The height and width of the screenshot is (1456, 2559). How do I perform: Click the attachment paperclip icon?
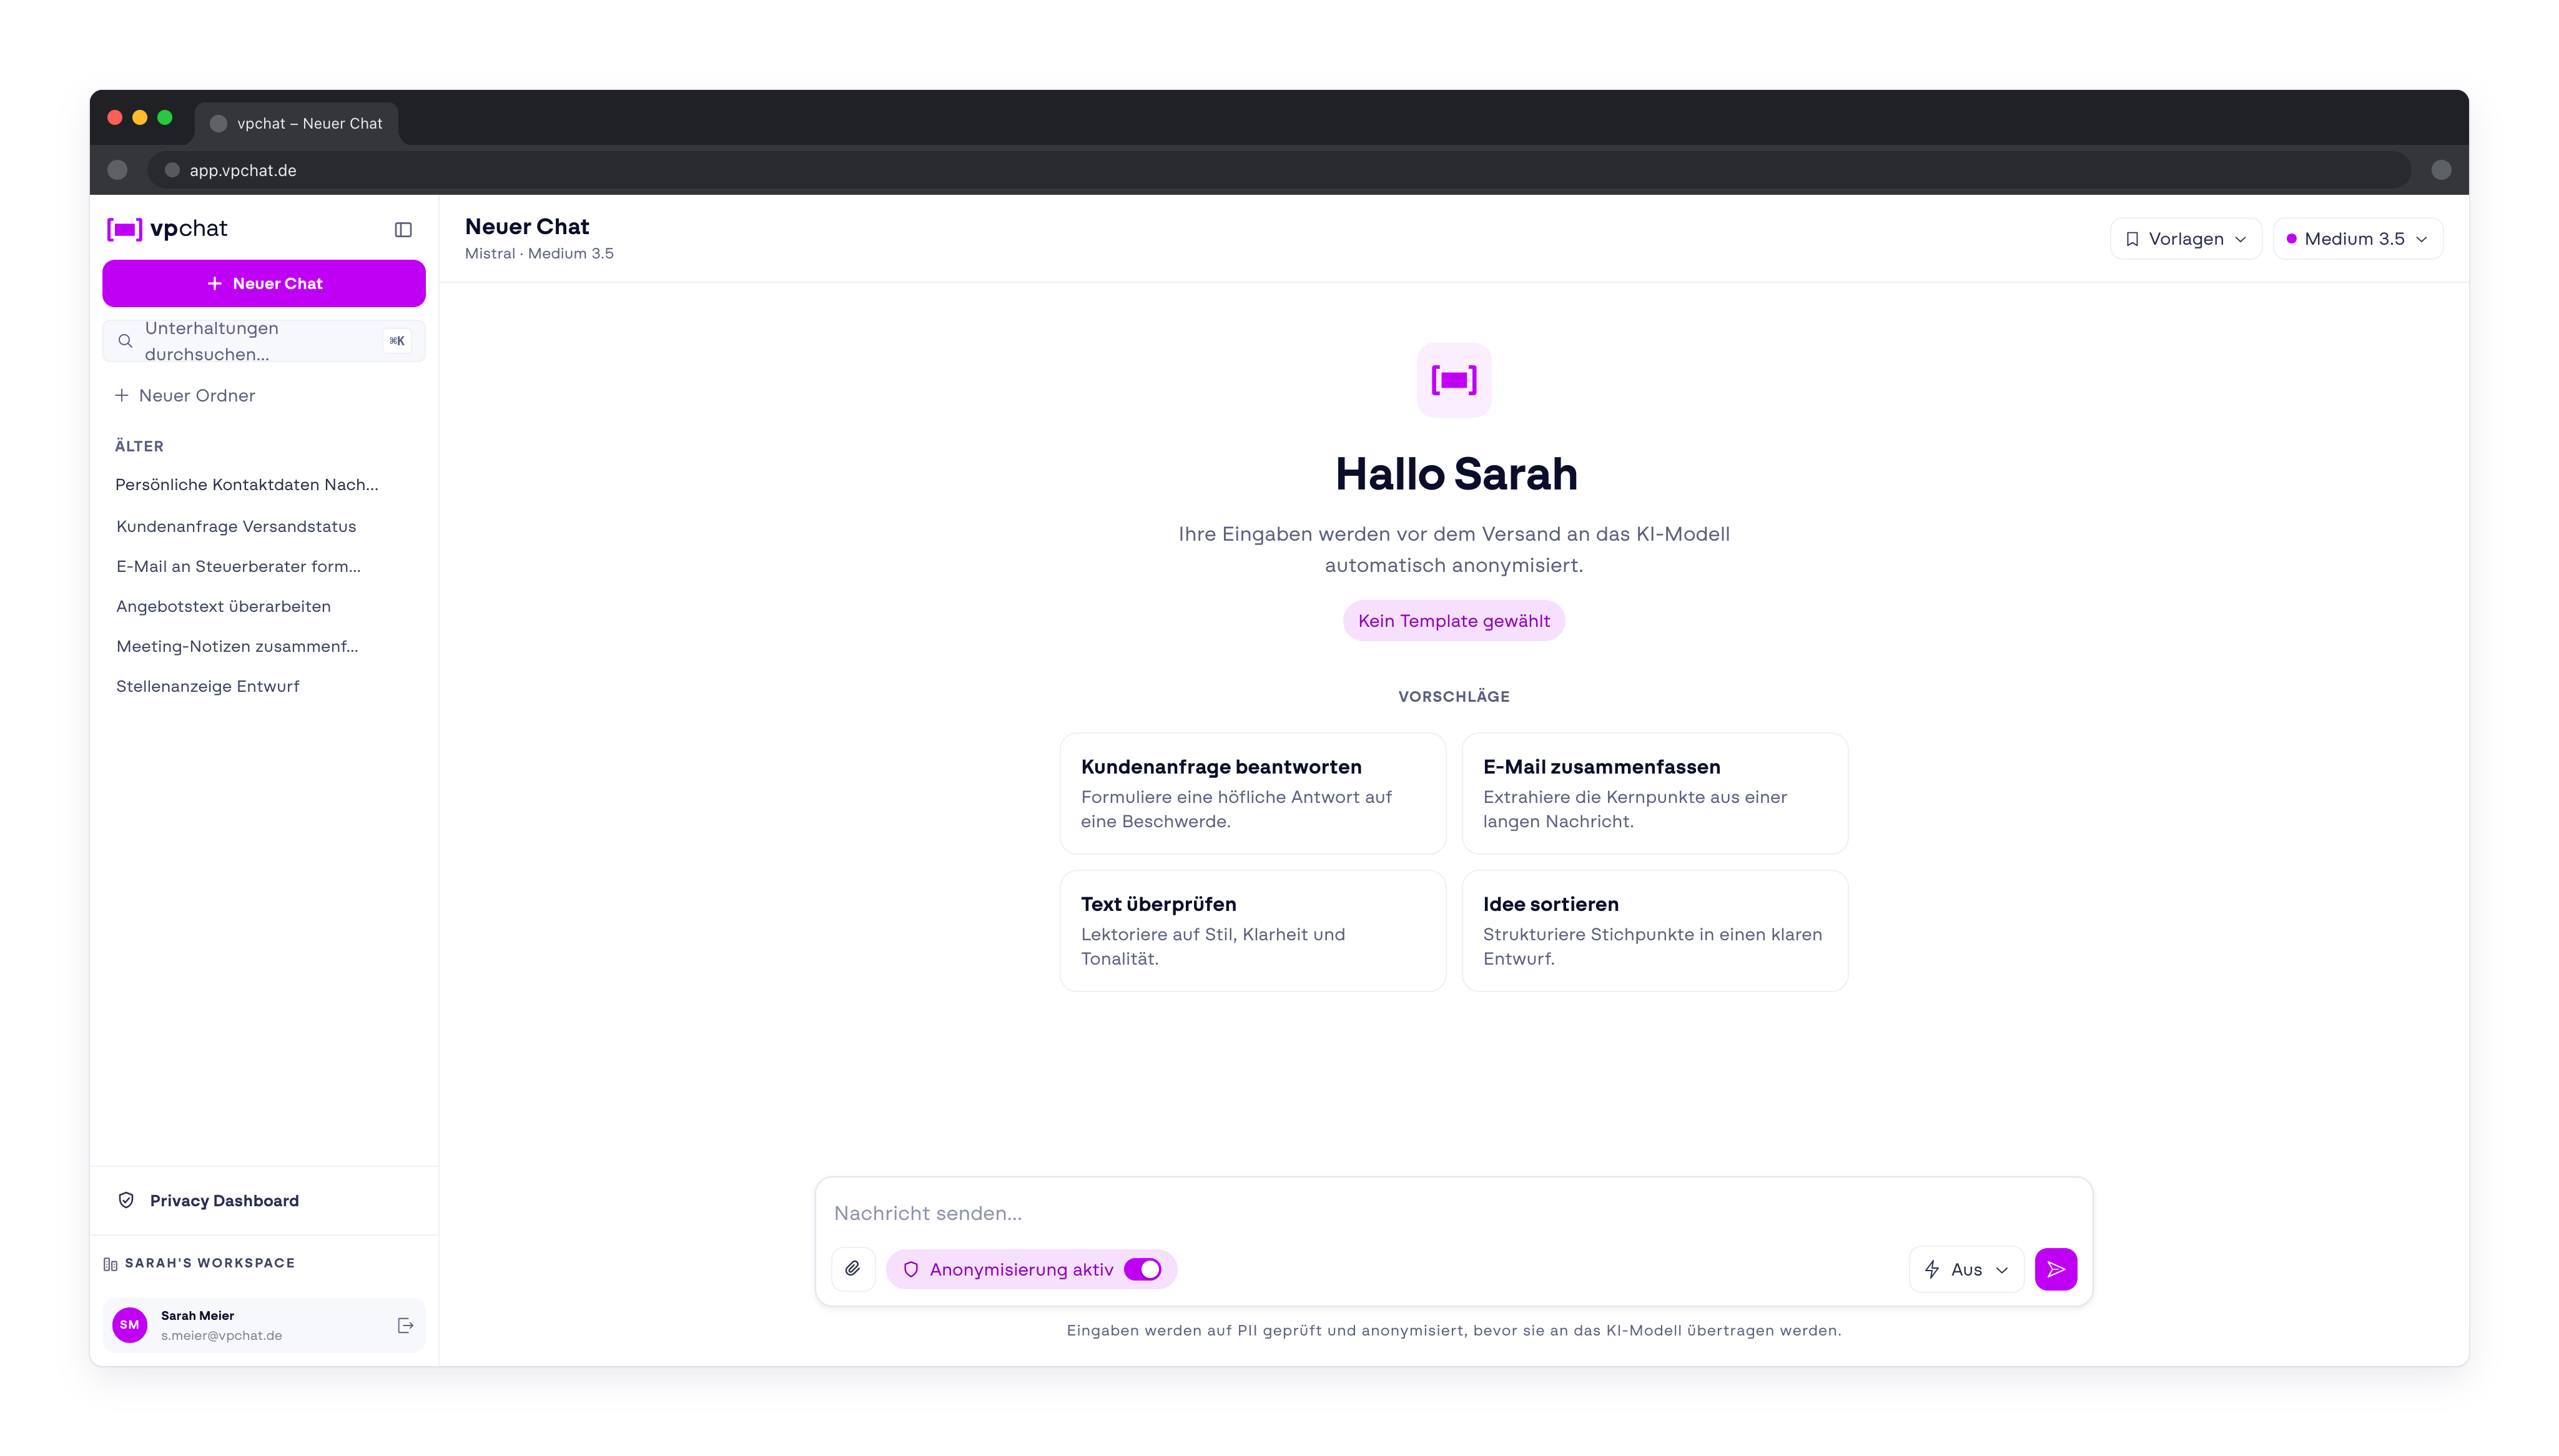point(852,1269)
